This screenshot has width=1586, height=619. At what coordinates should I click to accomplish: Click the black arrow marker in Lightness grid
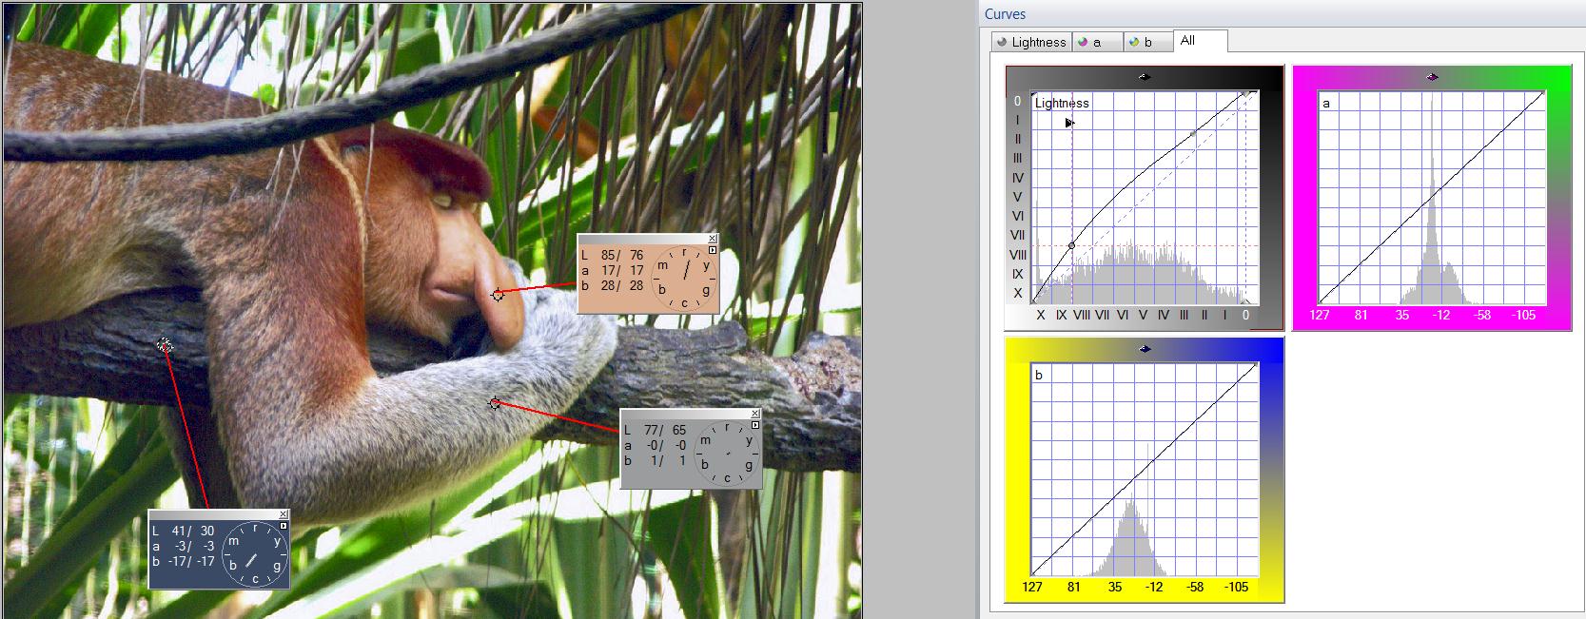coord(1069,123)
